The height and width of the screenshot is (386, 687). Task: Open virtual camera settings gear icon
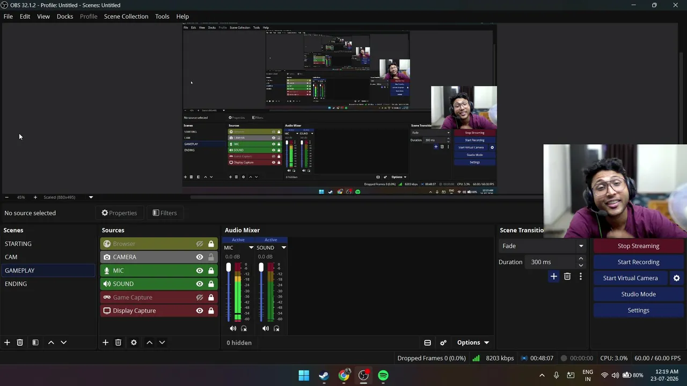676,278
